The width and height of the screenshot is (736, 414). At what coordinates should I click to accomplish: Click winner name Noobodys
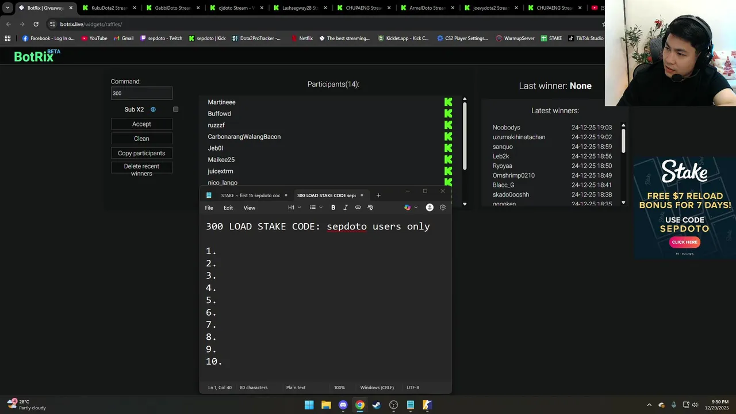click(506, 128)
